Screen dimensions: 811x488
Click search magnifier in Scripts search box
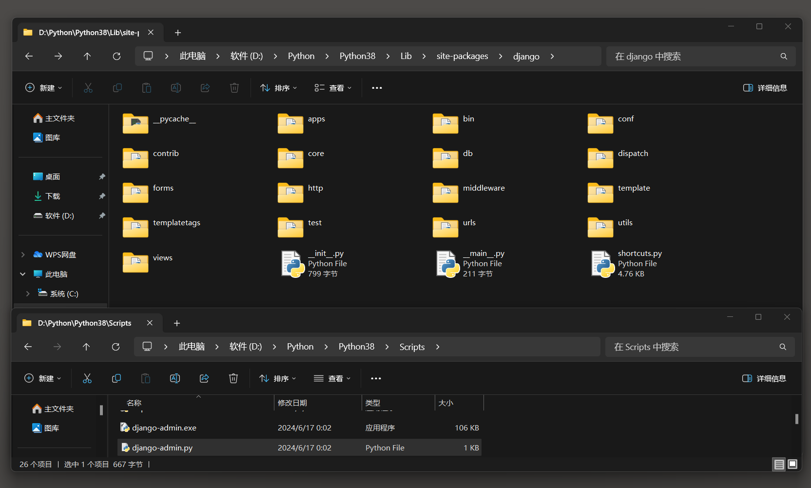[x=783, y=347]
